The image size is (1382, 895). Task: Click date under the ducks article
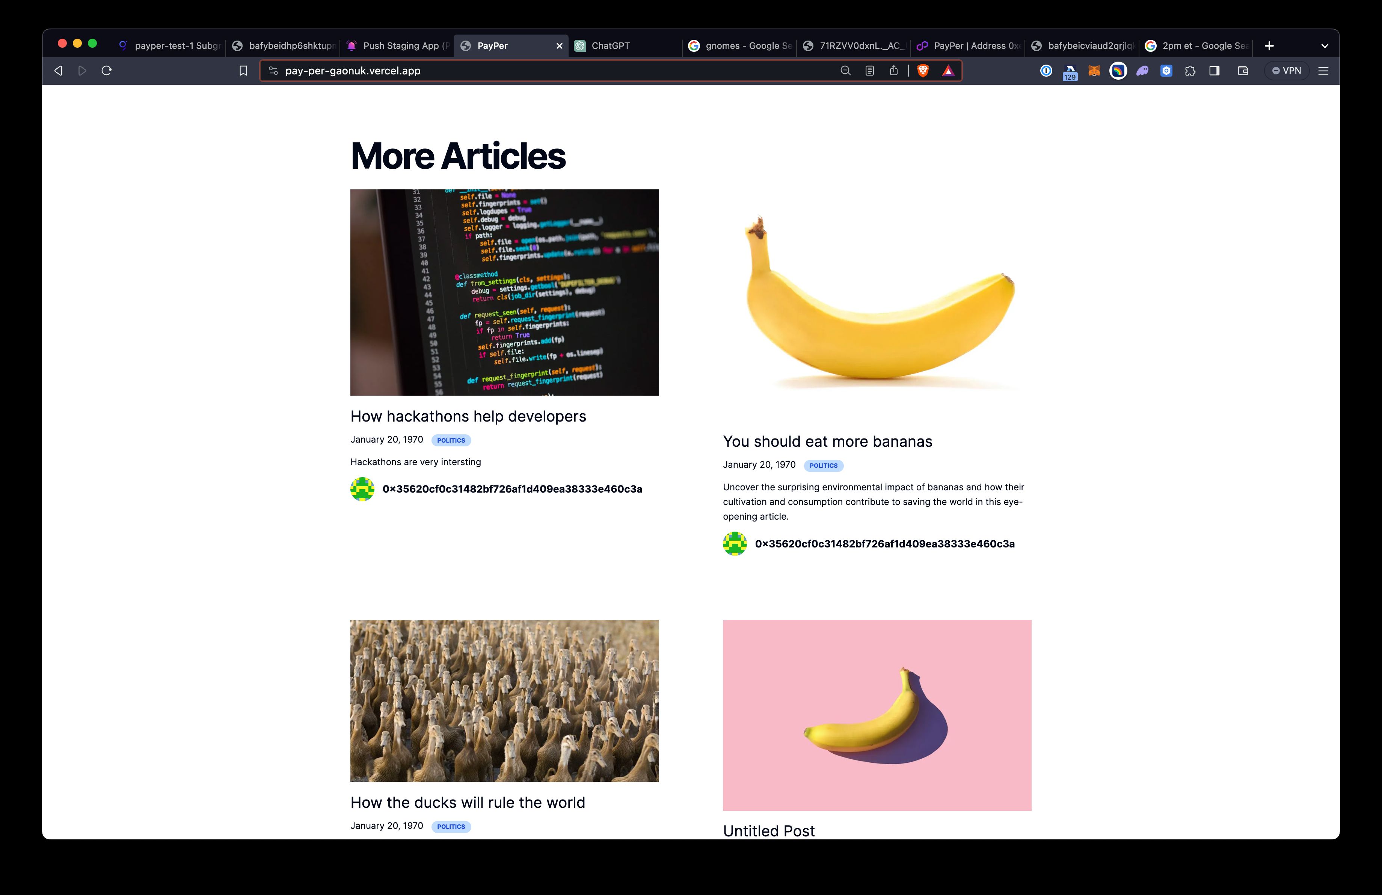coord(387,826)
